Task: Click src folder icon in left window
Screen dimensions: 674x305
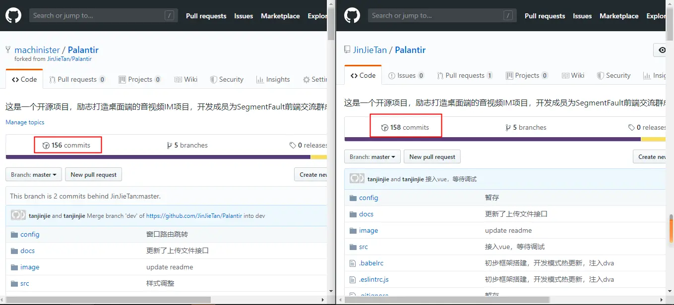Action: coord(13,283)
